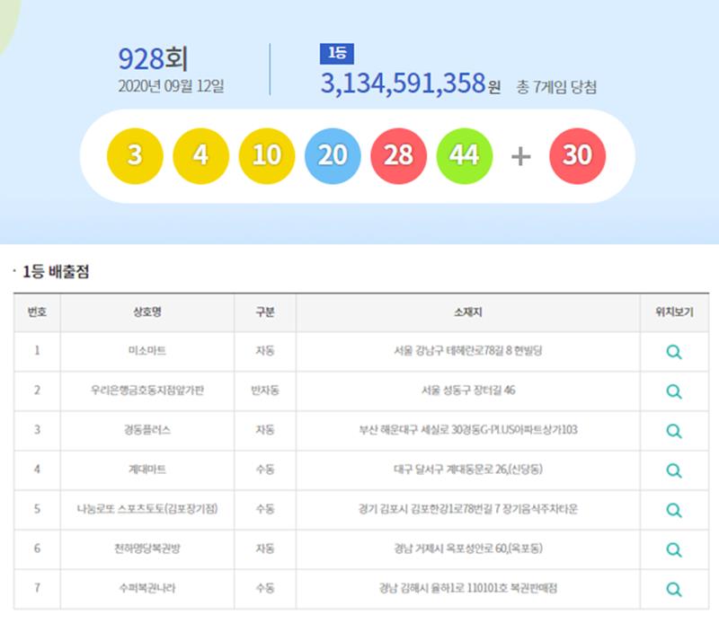Click the location magnifier for 미소마트

pyautogui.click(x=673, y=352)
